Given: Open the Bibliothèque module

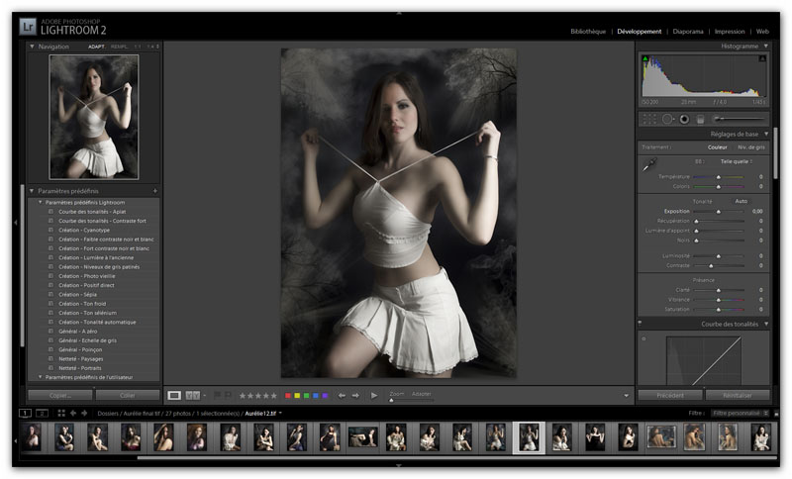Looking at the screenshot, I should coord(588,32).
